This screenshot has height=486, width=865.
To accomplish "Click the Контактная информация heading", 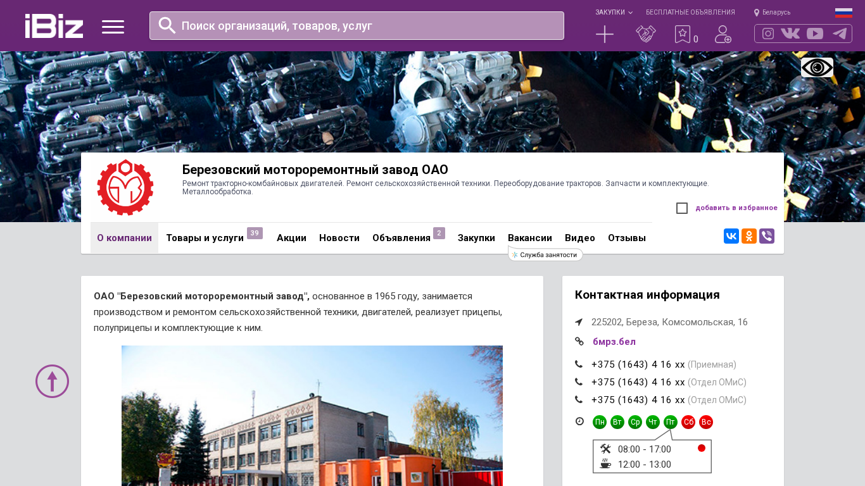I will 647,295.
